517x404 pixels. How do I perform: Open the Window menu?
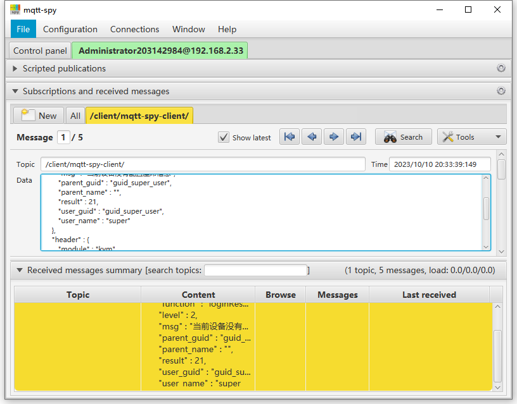[189, 29]
